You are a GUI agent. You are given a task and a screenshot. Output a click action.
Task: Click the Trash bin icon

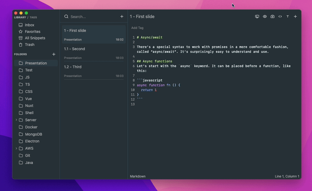tap(21, 45)
